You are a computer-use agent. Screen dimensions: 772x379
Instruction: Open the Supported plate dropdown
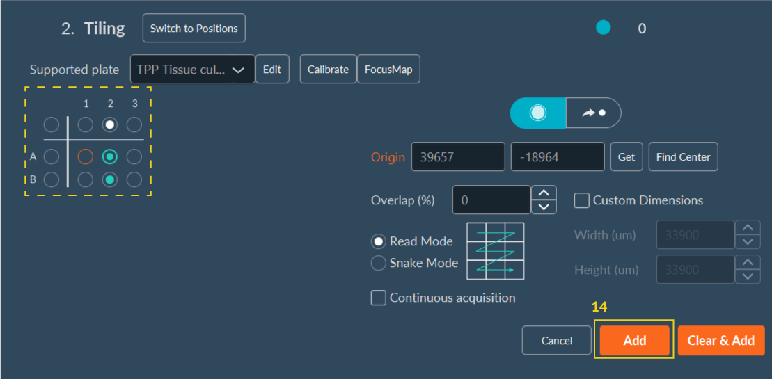[x=192, y=70]
